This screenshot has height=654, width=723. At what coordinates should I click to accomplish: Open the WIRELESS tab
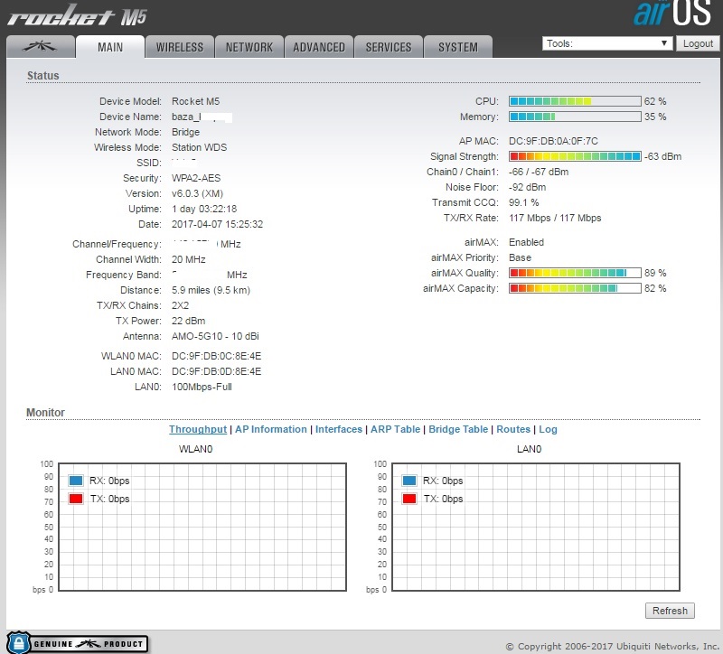(x=179, y=47)
